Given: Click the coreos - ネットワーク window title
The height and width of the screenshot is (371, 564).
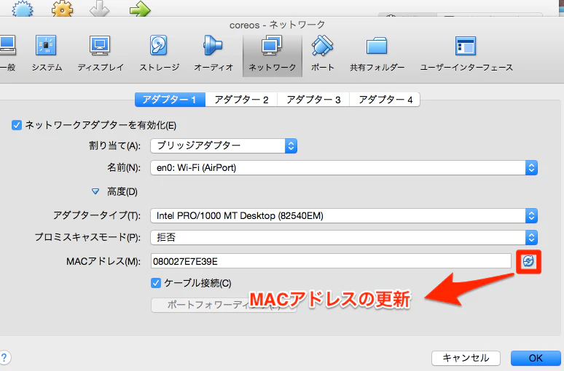Looking at the screenshot, I should tap(278, 25).
